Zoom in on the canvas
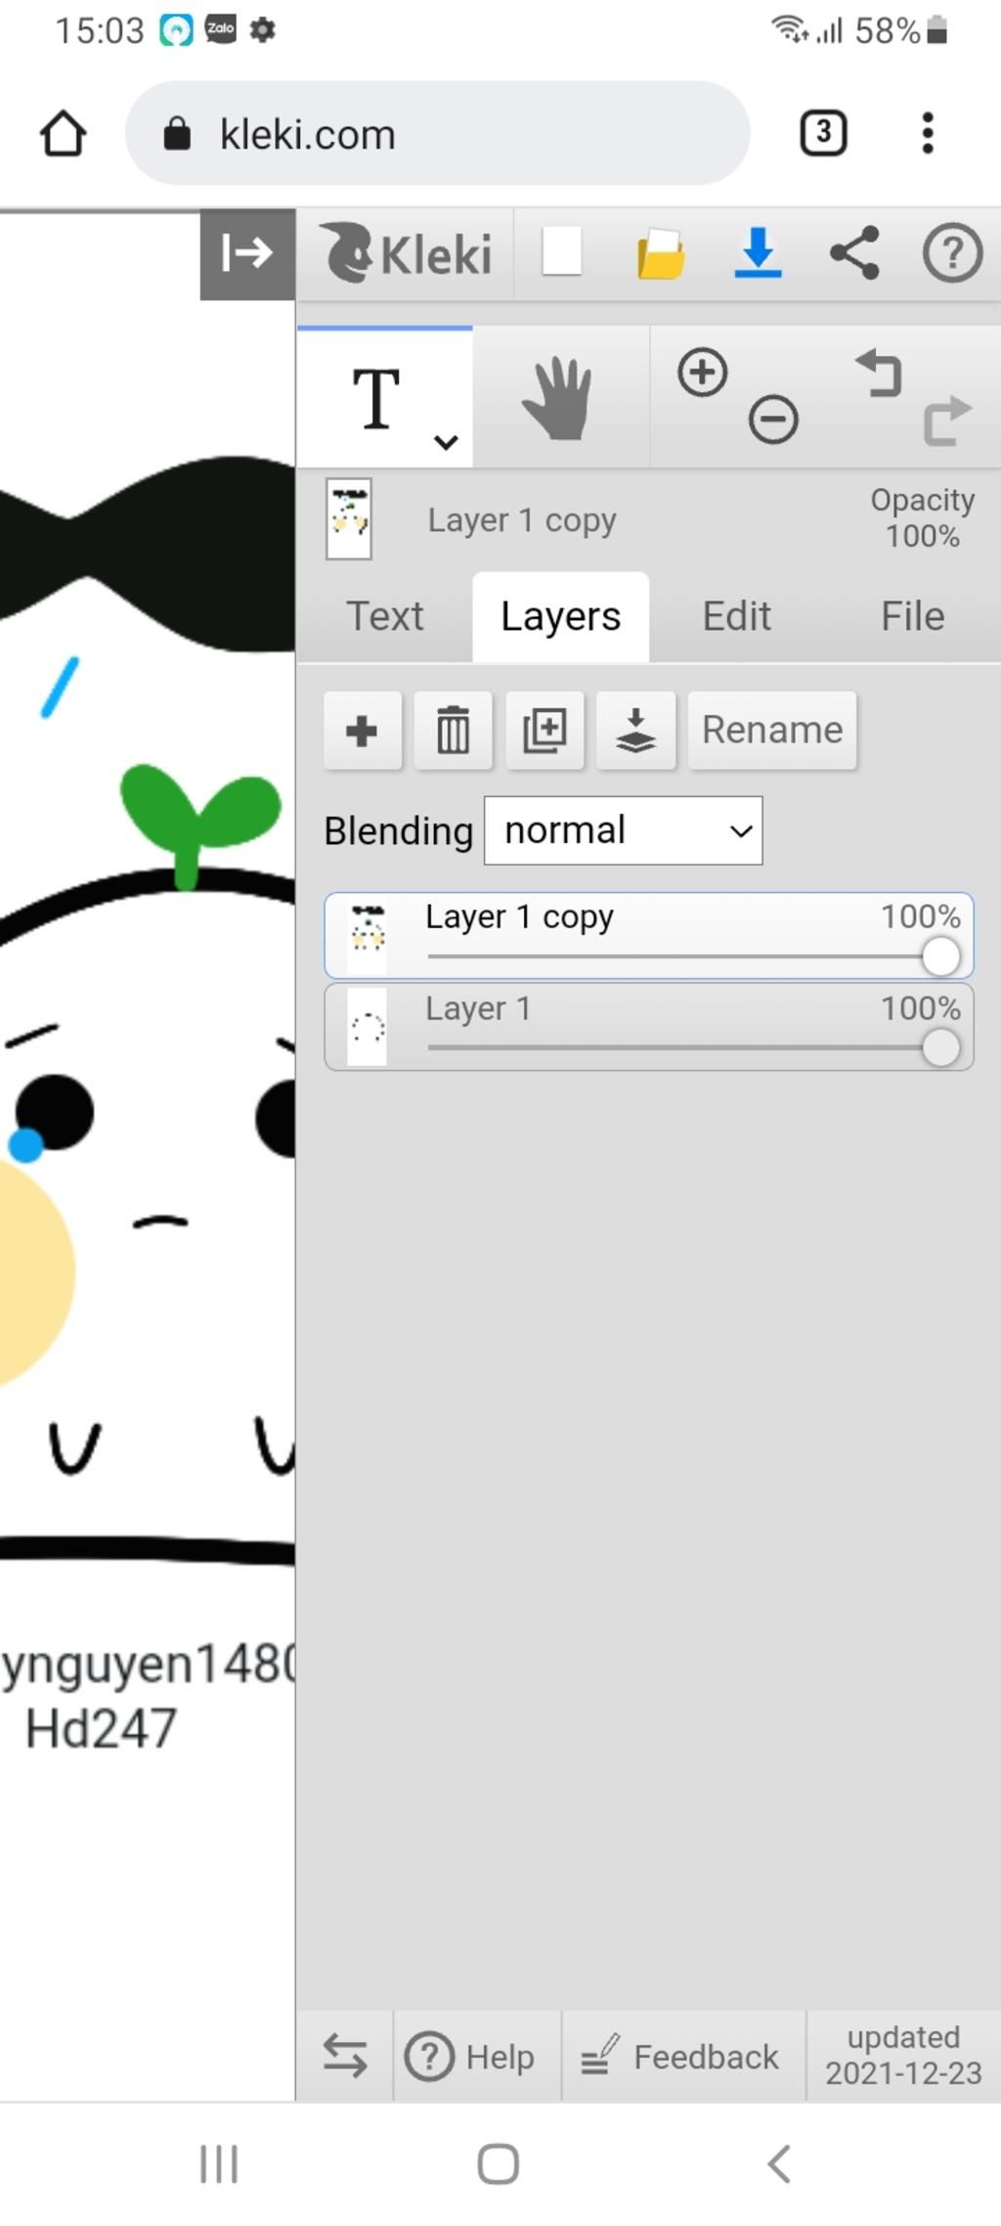This screenshot has height=2226, width=1001. (x=702, y=373)
